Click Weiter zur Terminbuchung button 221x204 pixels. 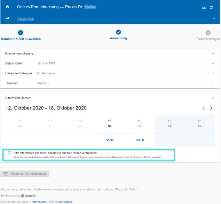click(x=25, y=174)
